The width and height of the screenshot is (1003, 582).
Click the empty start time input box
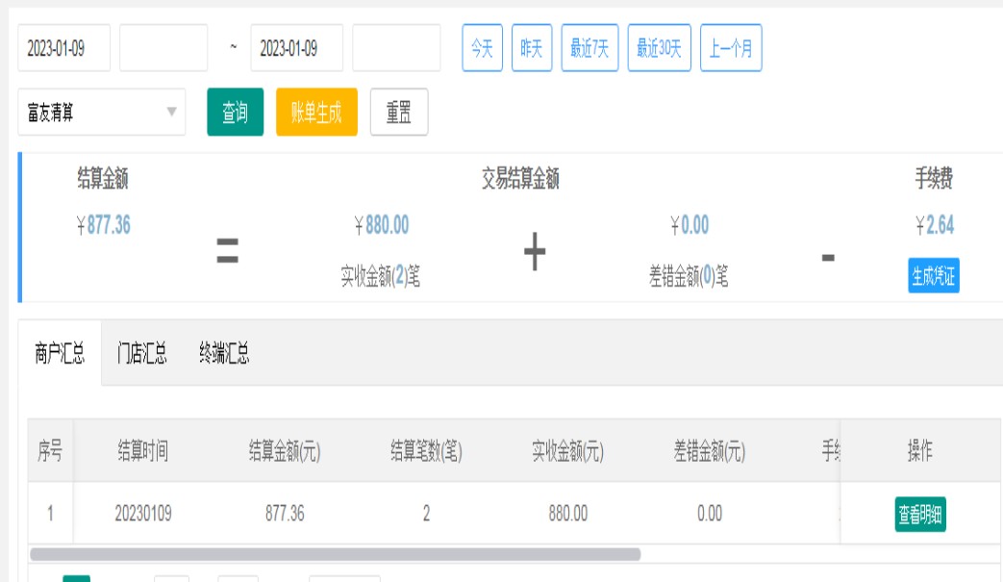[x=163, y=48]
